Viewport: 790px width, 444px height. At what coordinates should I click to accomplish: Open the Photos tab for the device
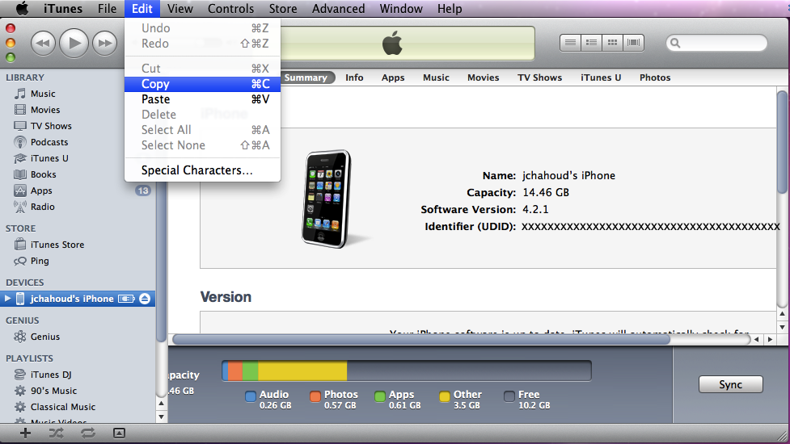point(655,77)
